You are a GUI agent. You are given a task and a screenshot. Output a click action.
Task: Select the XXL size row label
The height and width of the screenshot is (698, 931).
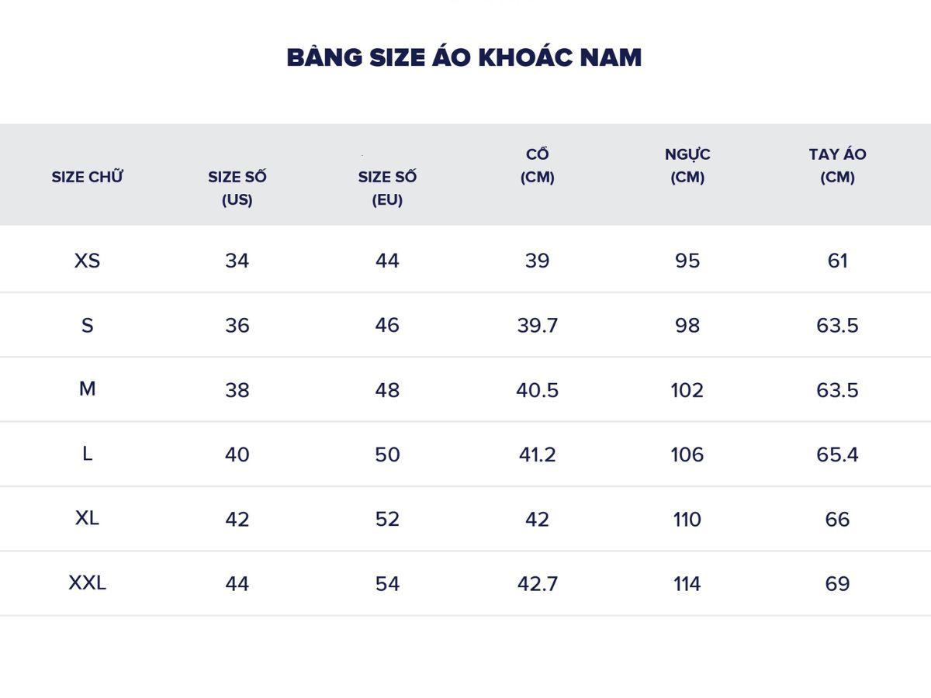(x=88, y=583)
